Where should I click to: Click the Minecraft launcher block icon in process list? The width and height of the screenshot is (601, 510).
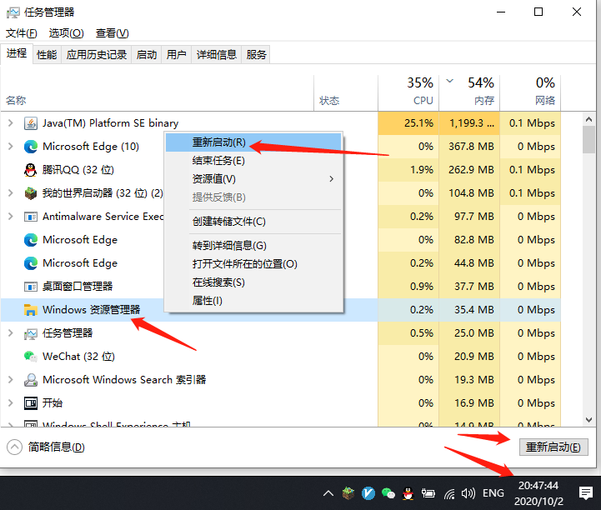pos(31,193)
